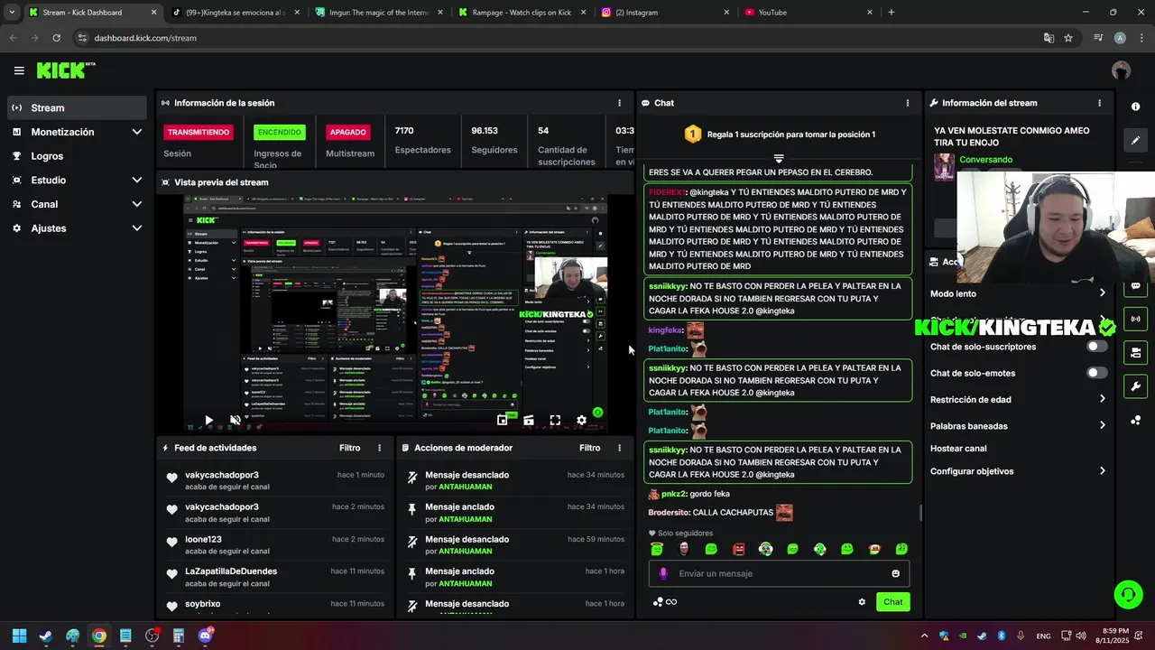Image resolution: width=1155 pixels, height=650 pixels.
Task: Insert the human face photo quick emote
Action: click(684, 549)
